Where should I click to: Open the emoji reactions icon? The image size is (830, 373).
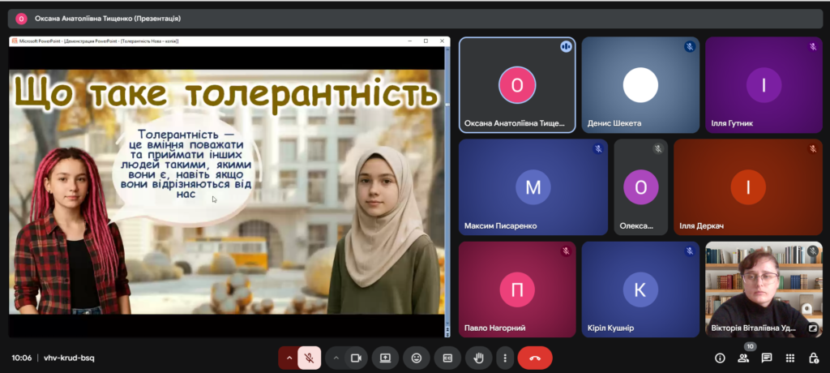(x=417, y=358)
